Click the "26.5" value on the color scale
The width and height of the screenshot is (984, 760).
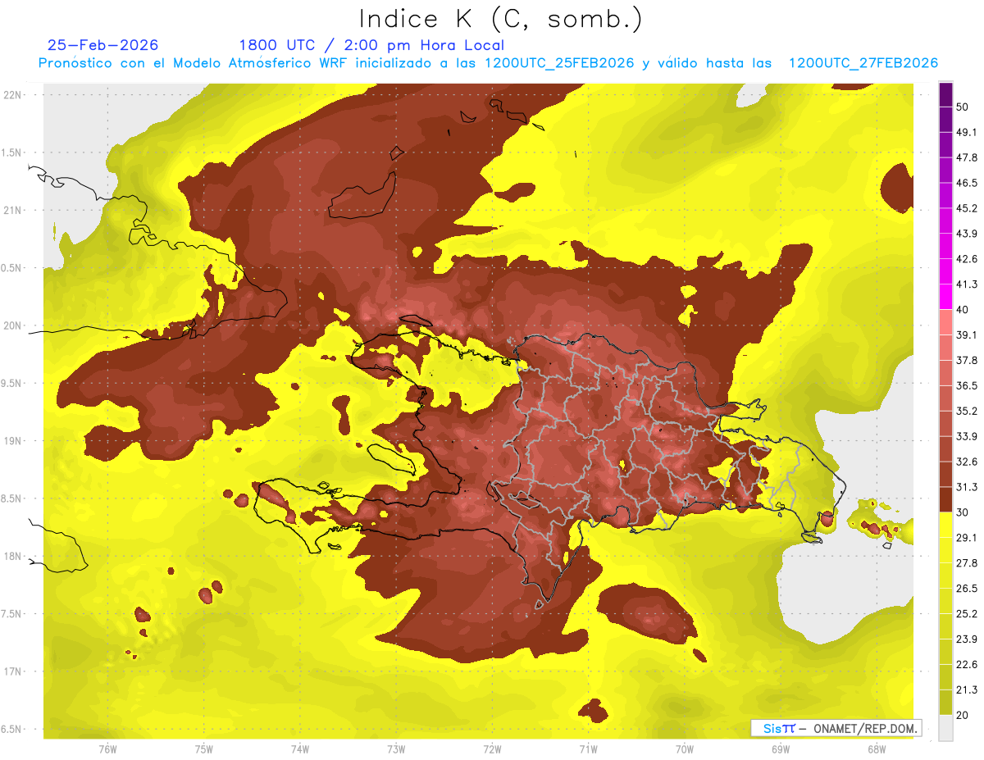pyautogui.click(x=967, y=588)
